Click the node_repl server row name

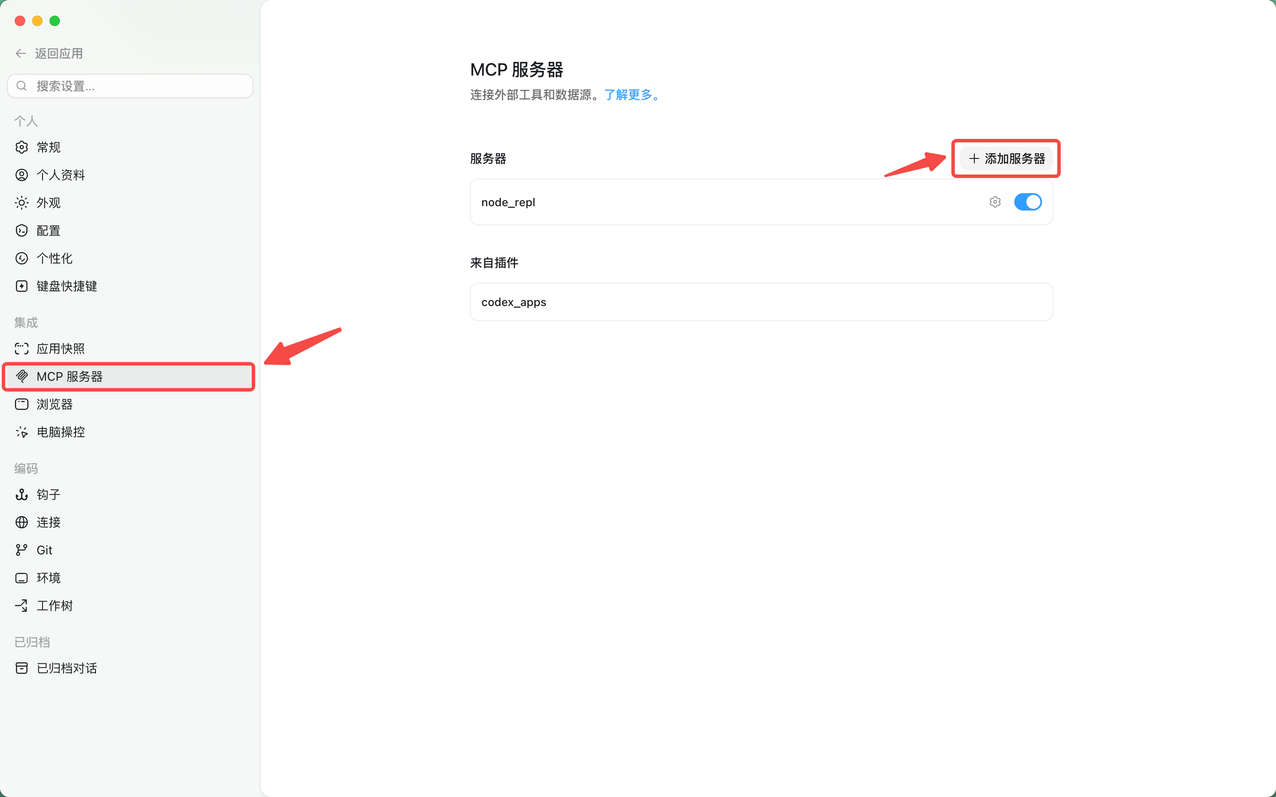508,202
